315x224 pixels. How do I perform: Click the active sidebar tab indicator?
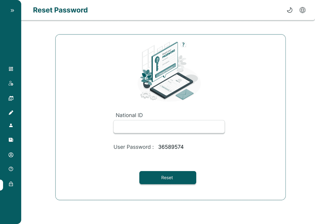(x=2, y=185)
